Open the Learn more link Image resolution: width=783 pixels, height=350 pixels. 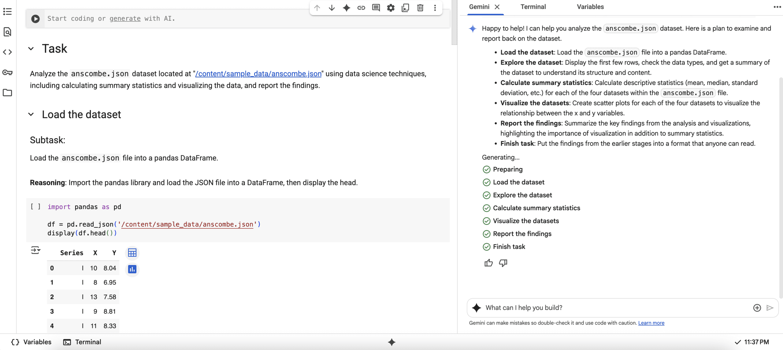click(x=651, y=323)
